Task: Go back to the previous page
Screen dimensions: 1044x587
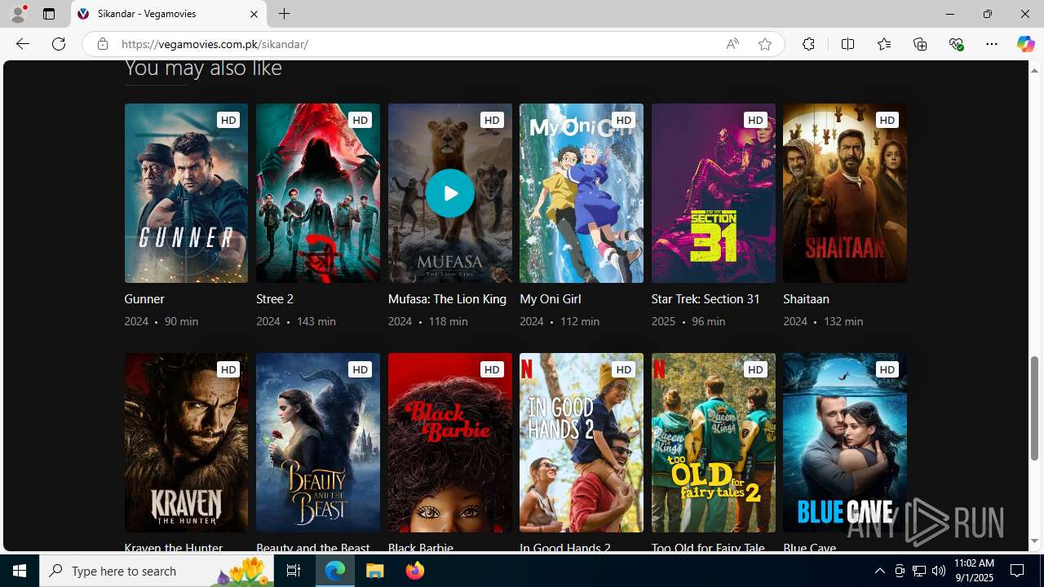Action: 22,44
